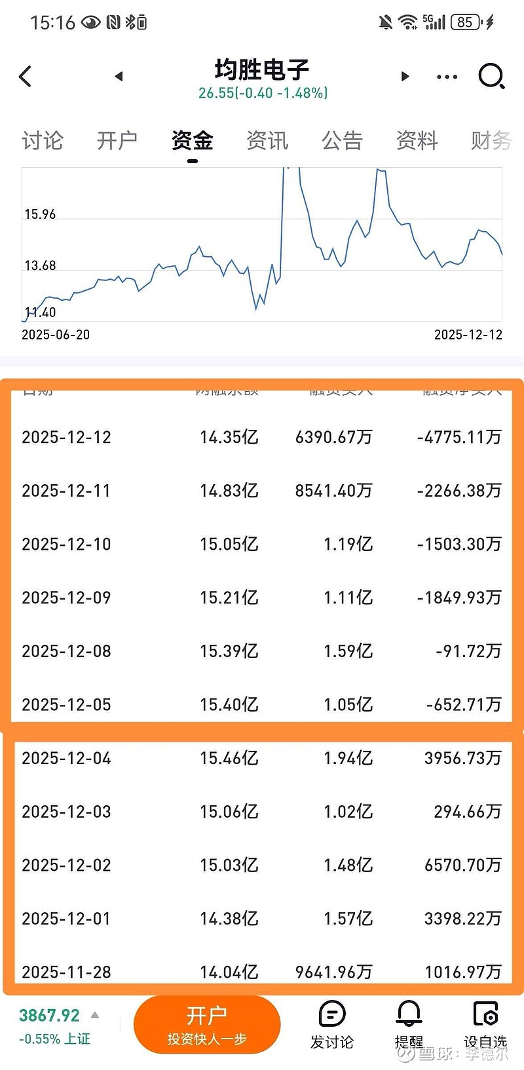Go to next stock with right triangle

[x=405, y=77]
